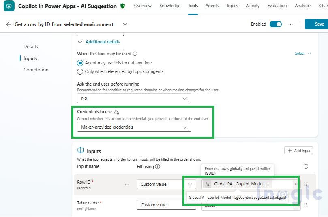
Task: Switch to the Agents tab
Action: [x=212, y=6]
